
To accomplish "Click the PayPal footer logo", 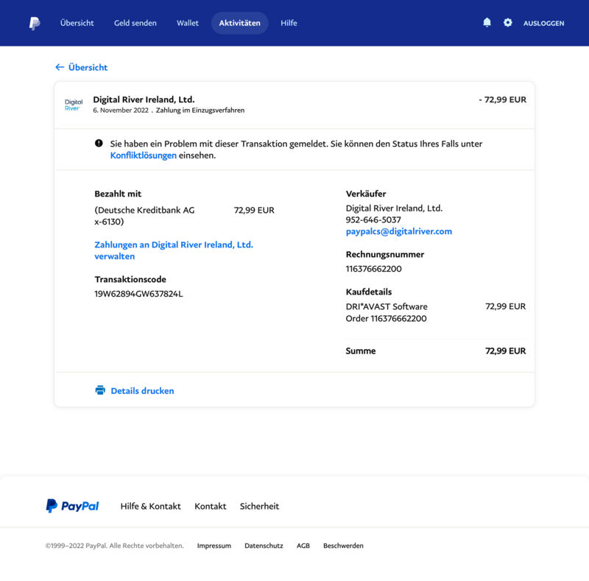I will point(72,506).
